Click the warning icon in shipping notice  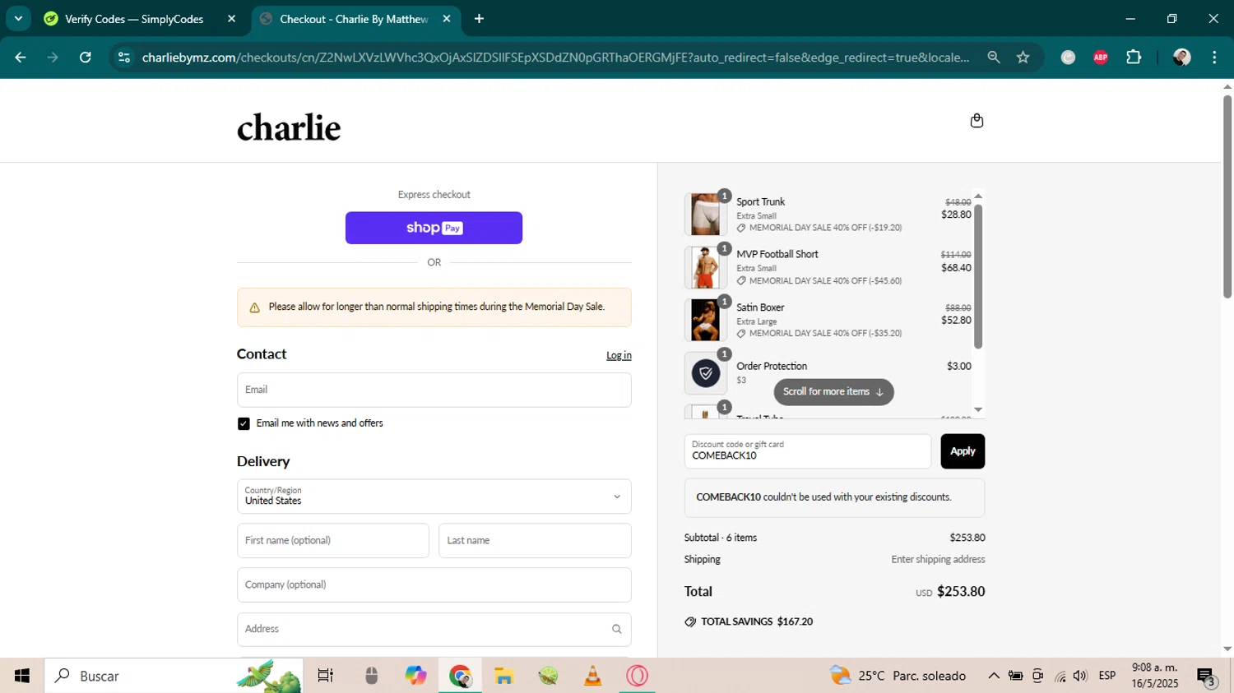click(254, 307)
